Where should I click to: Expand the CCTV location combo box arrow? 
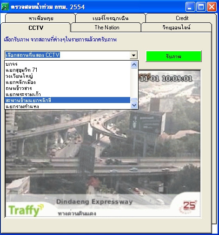pos(133,55)
